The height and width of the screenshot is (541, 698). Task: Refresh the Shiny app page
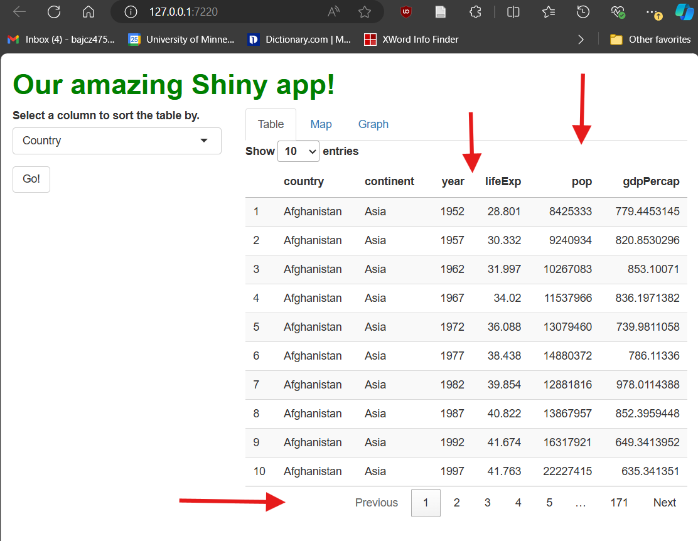point(54,11)
